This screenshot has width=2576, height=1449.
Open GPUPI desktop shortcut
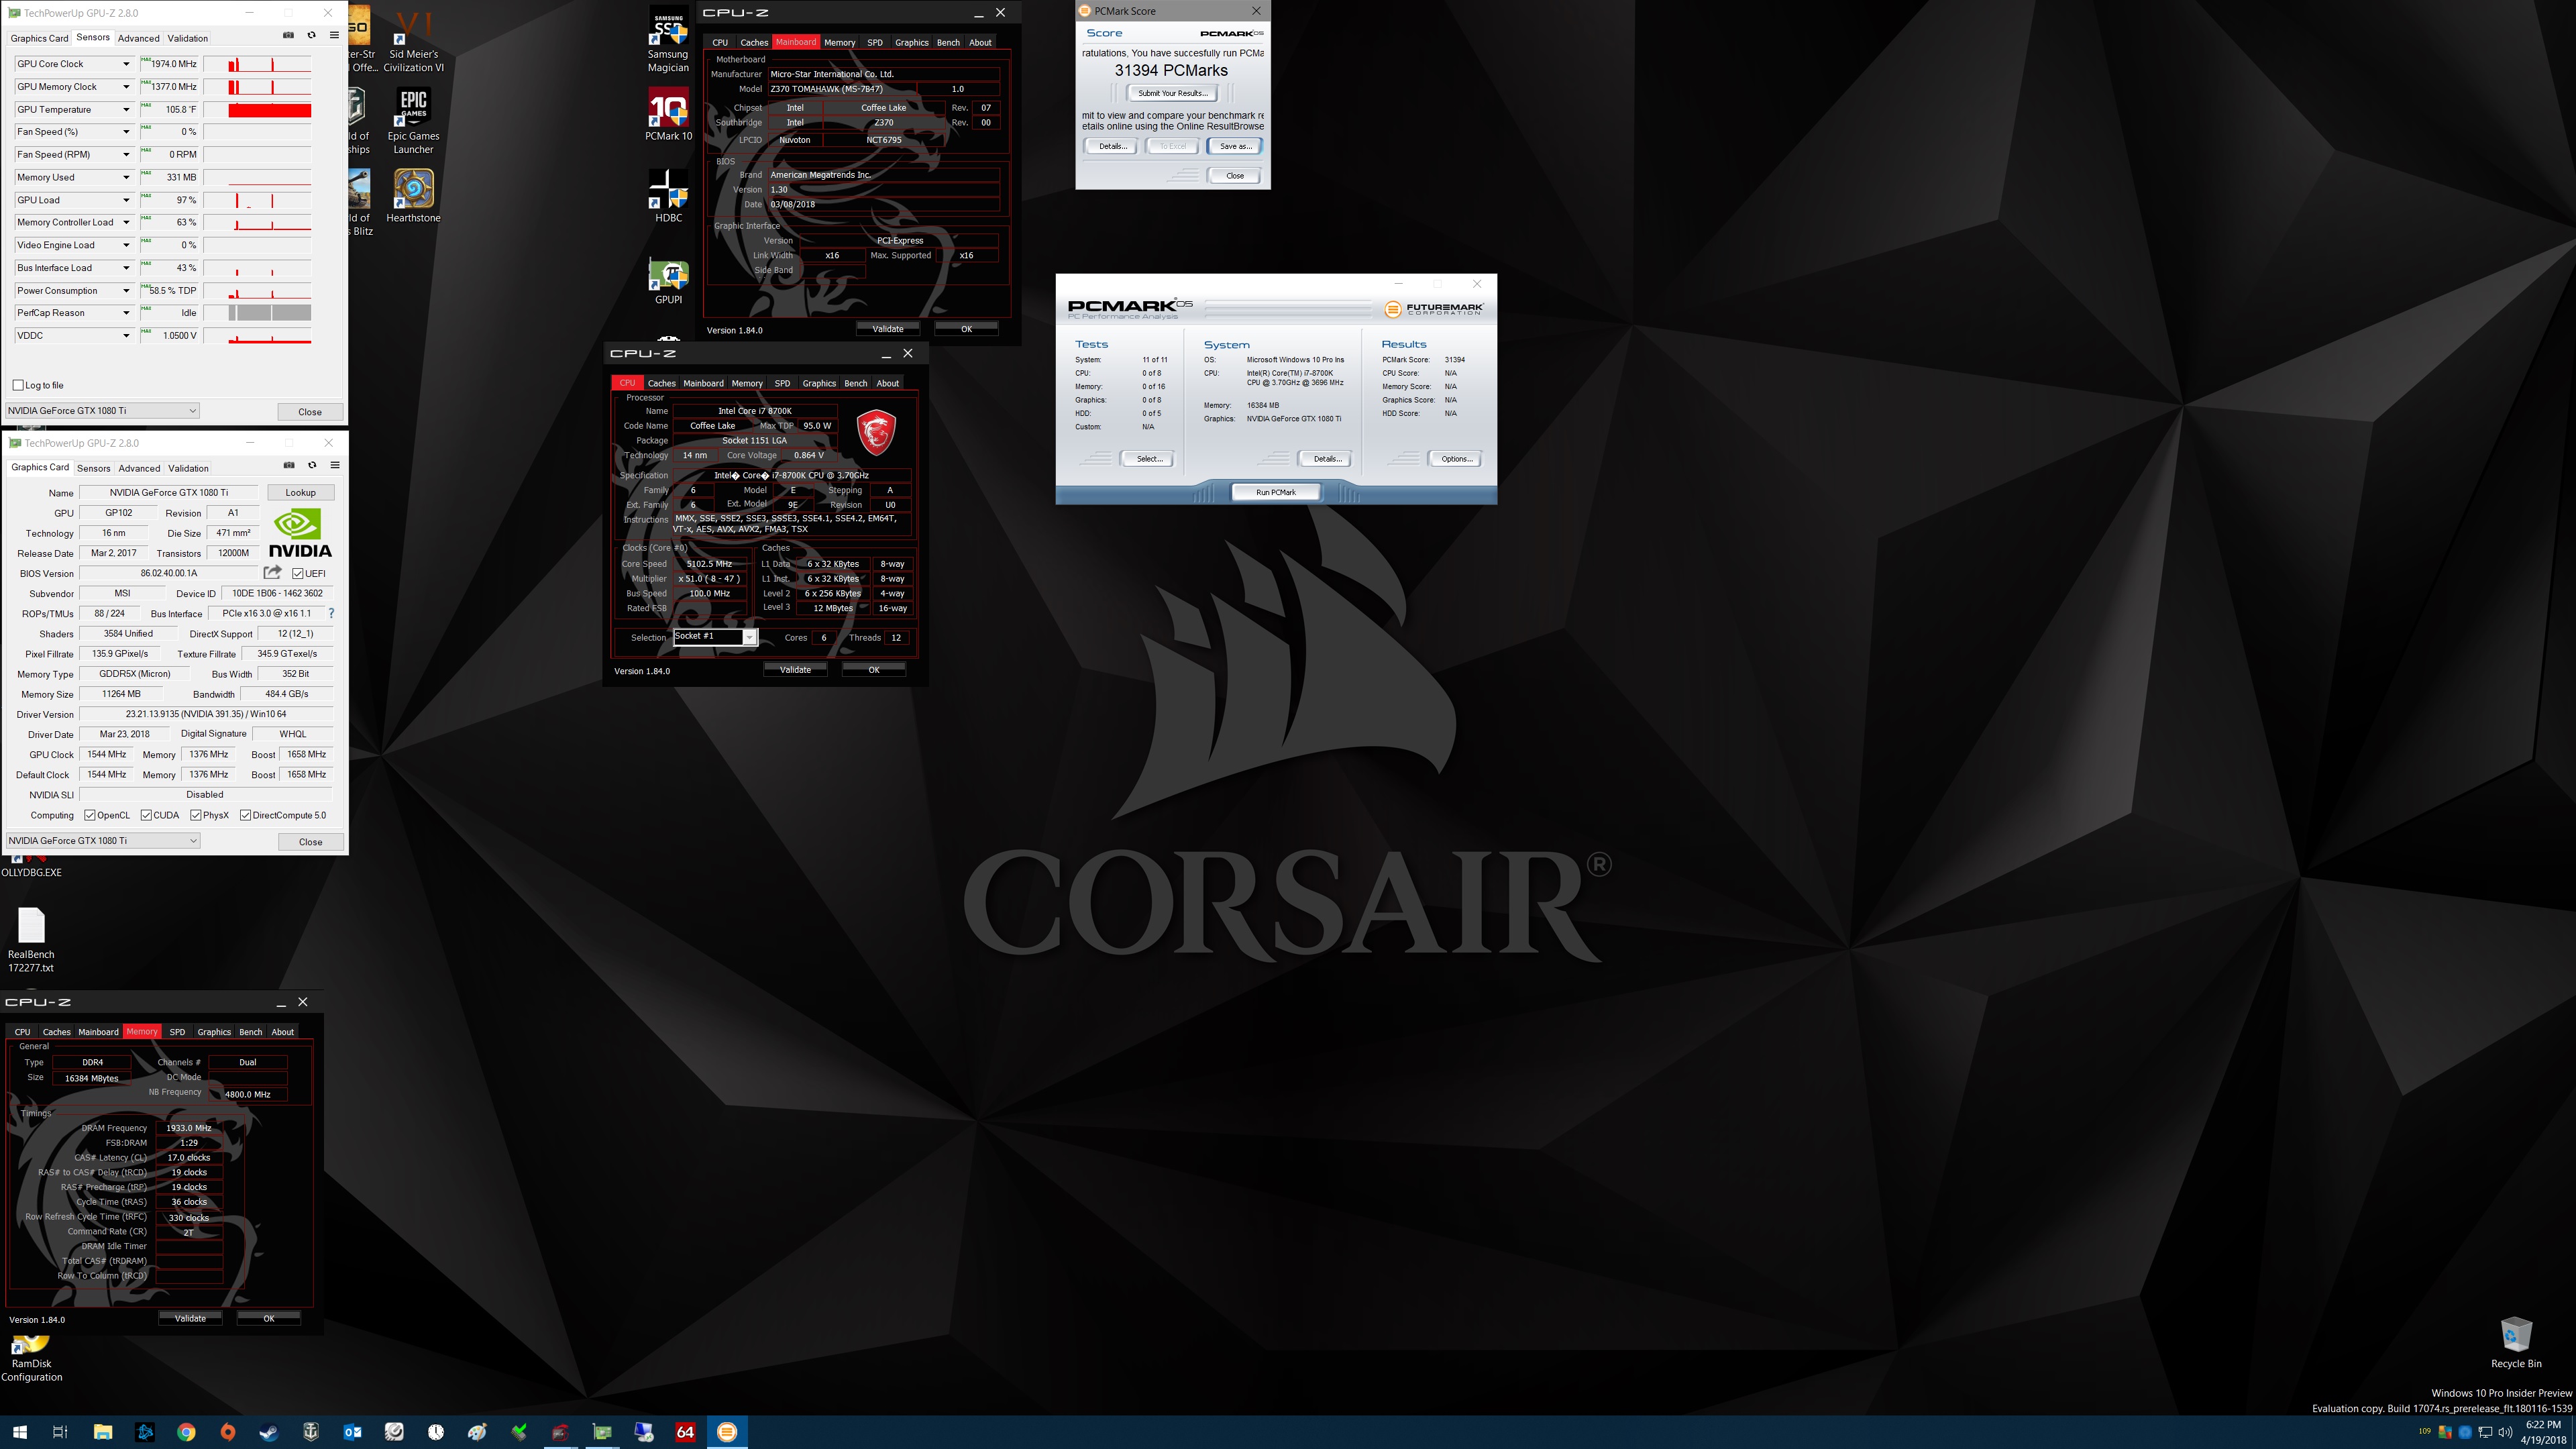point(668,280)
